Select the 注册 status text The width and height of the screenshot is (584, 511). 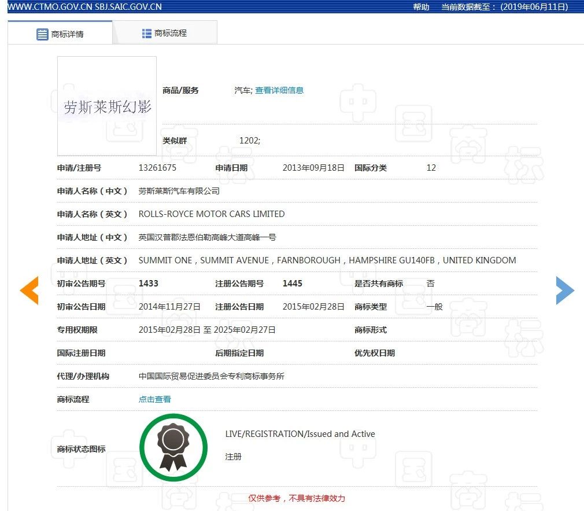233,457
